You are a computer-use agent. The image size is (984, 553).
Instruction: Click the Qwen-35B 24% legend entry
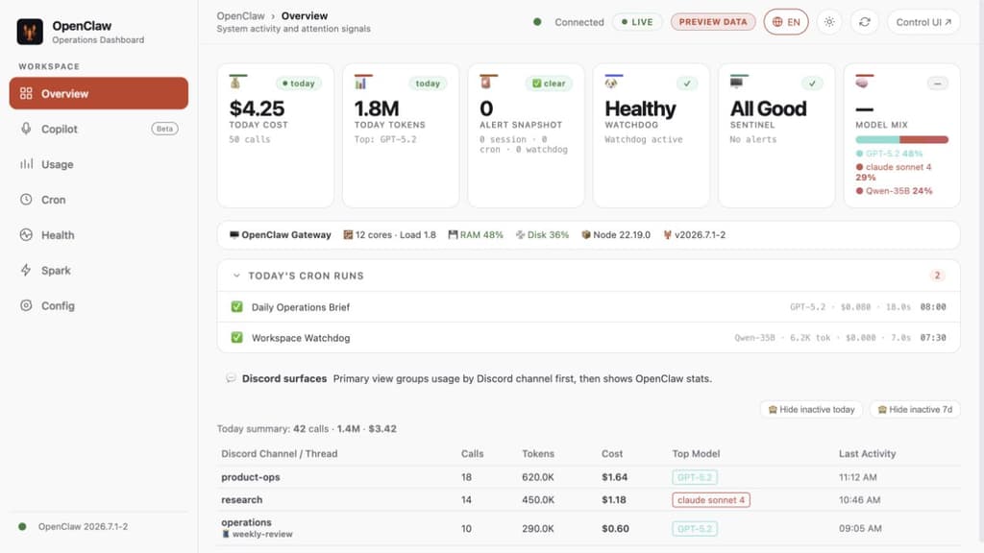[x=894, y=191]
